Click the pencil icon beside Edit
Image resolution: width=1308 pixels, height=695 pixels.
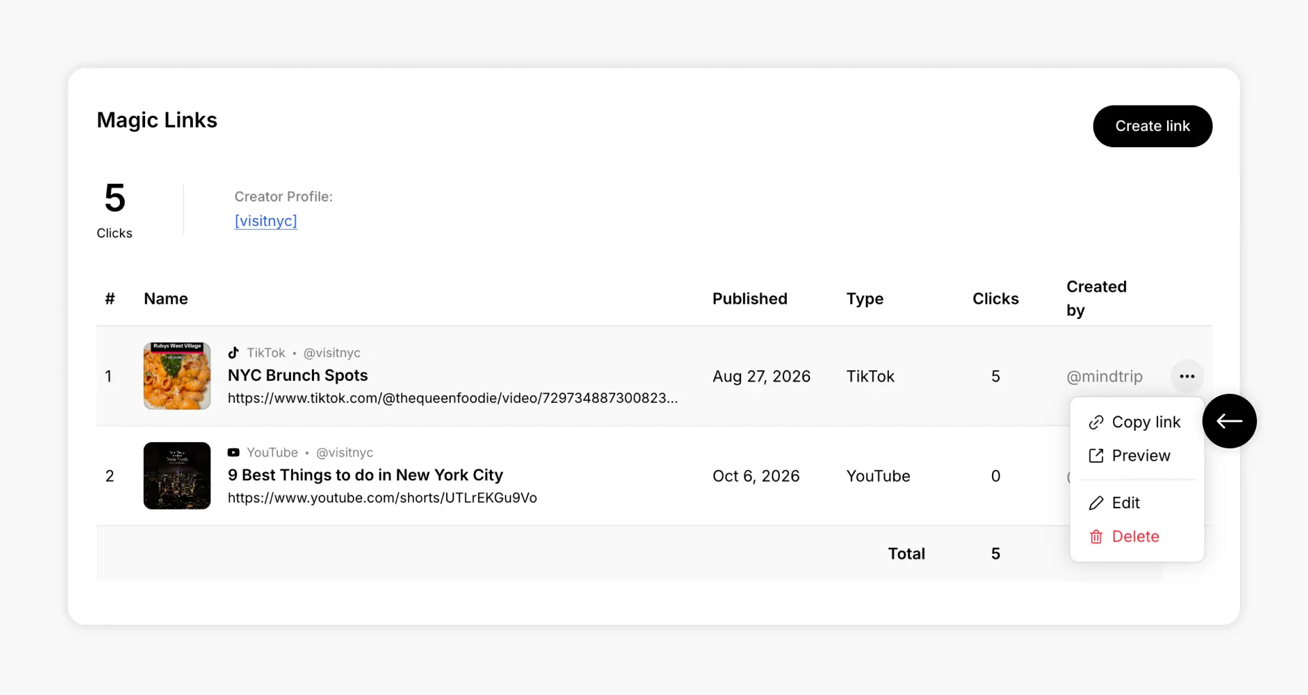1096,503
